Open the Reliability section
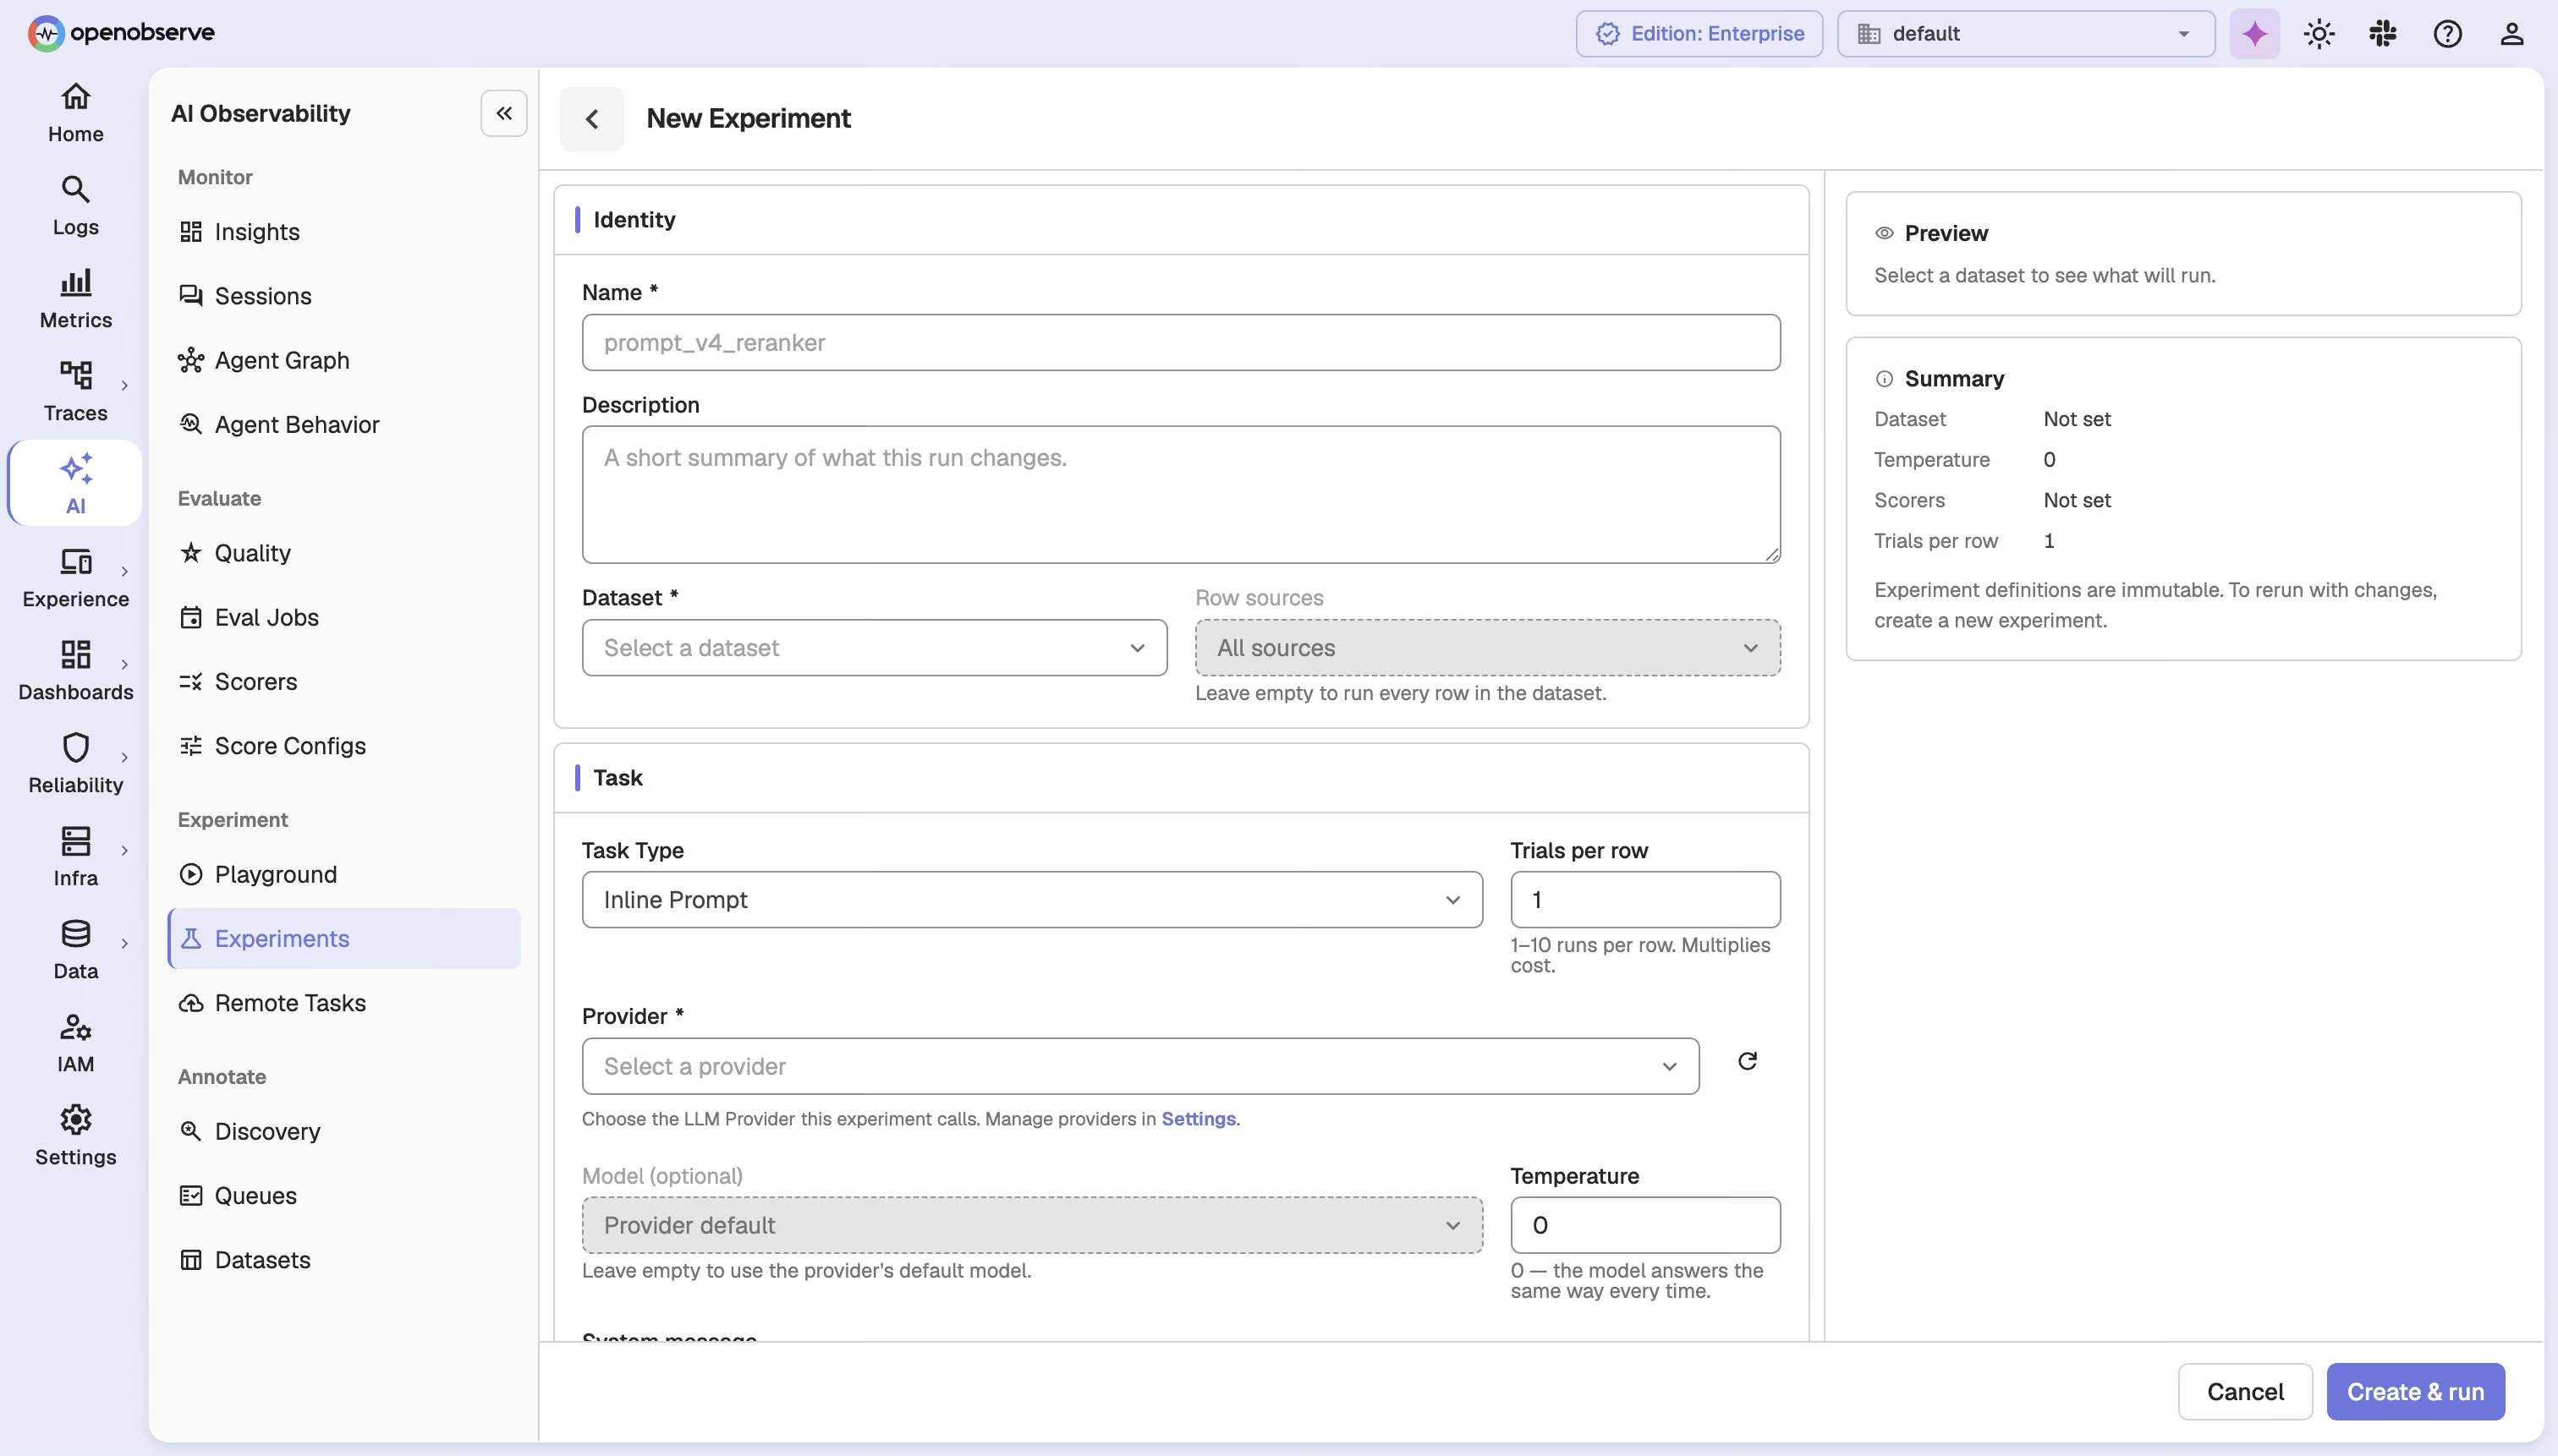The width and height of the screenshot is (2558, 1456). (x=75, y=764)
